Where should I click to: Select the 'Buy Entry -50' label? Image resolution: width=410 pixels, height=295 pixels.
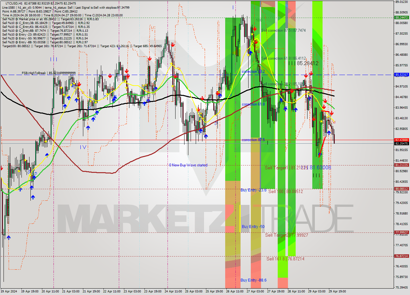pos(253,227)
